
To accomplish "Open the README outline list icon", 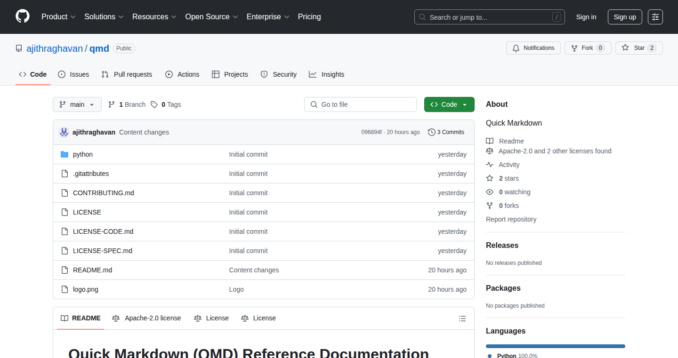I will [x=462, y=318].
